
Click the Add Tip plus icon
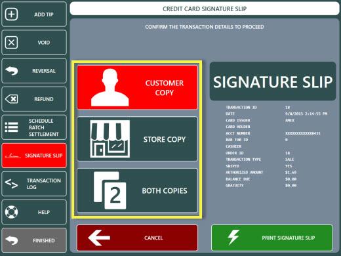[x=11, y=14]
